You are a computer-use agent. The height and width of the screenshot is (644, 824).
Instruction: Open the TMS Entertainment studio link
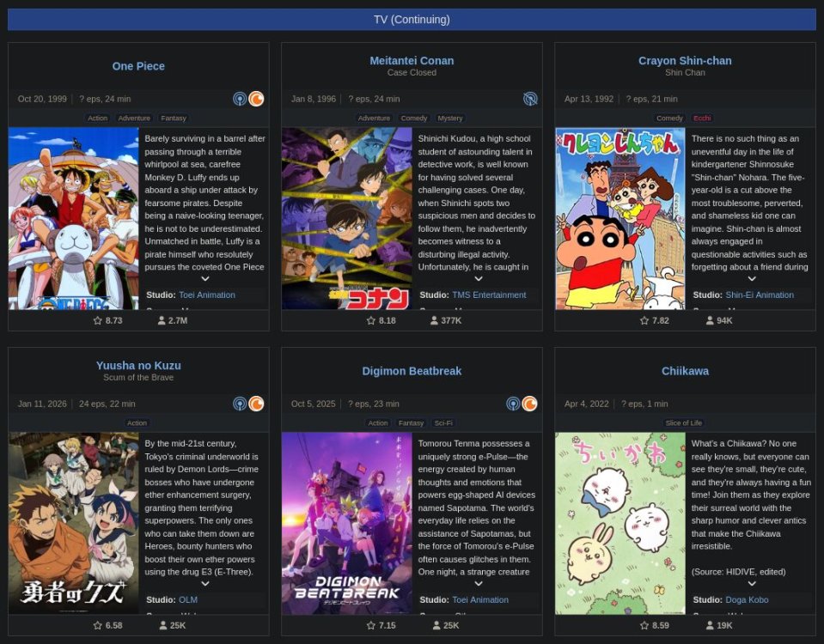[x=489, y=295]
